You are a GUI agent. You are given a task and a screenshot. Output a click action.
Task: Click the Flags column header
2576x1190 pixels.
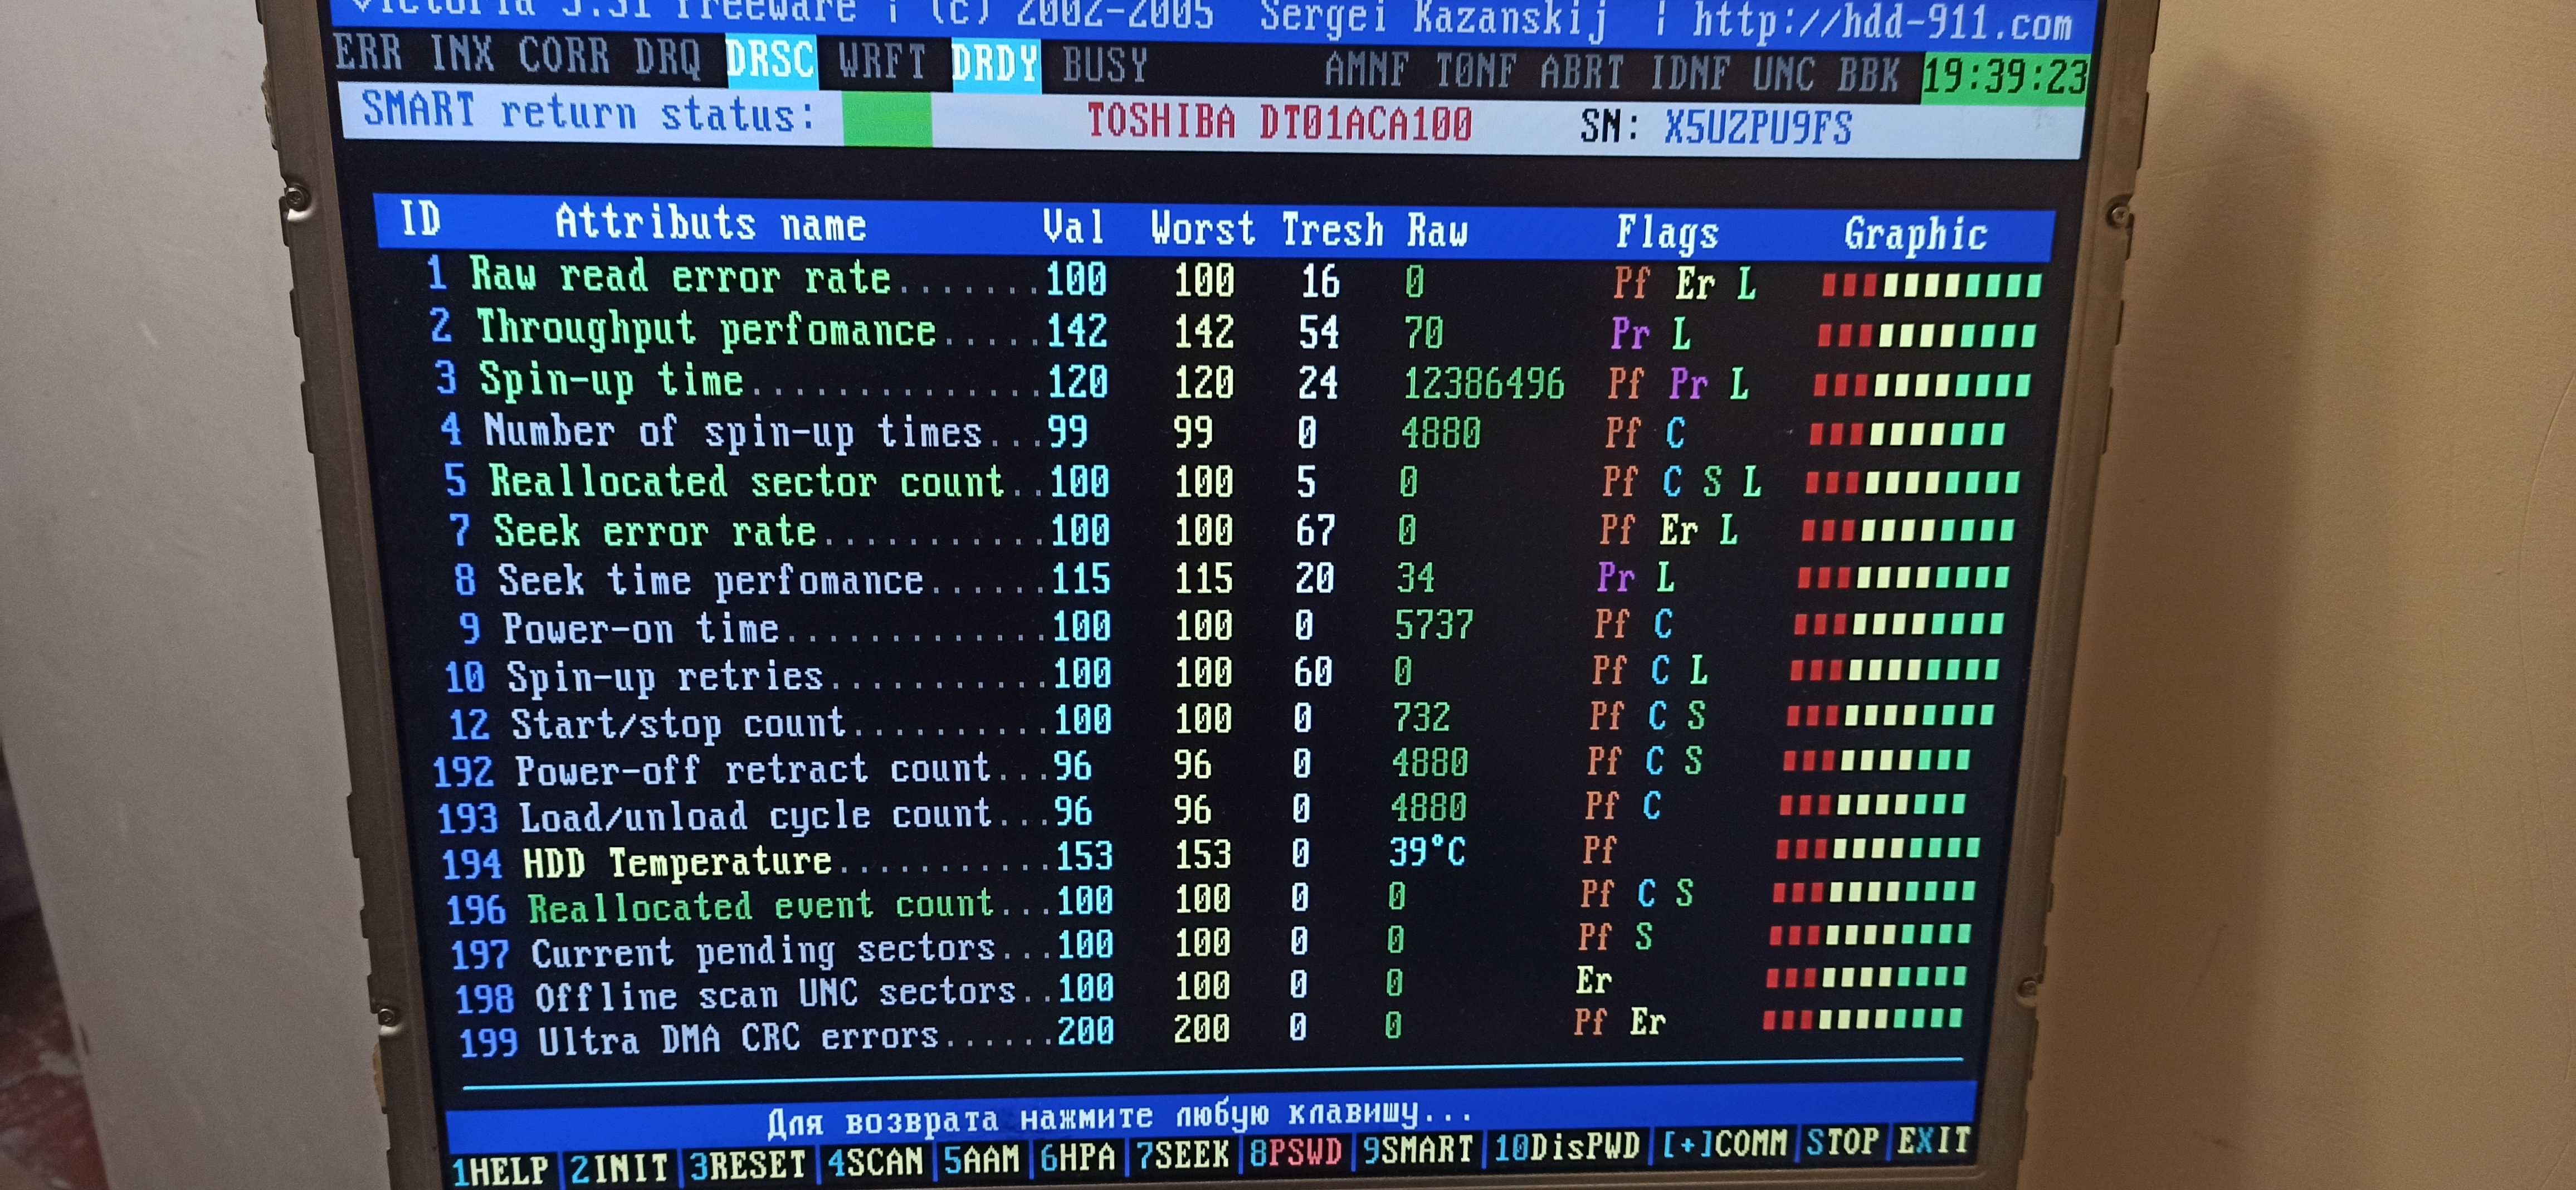[x=1667, y=233]
